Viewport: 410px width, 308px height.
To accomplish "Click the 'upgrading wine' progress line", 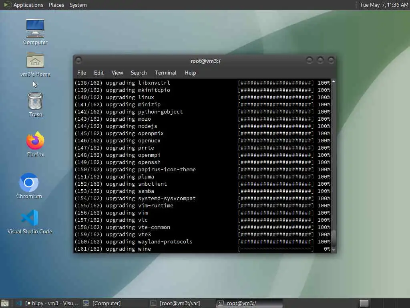I will pos(202,249).
